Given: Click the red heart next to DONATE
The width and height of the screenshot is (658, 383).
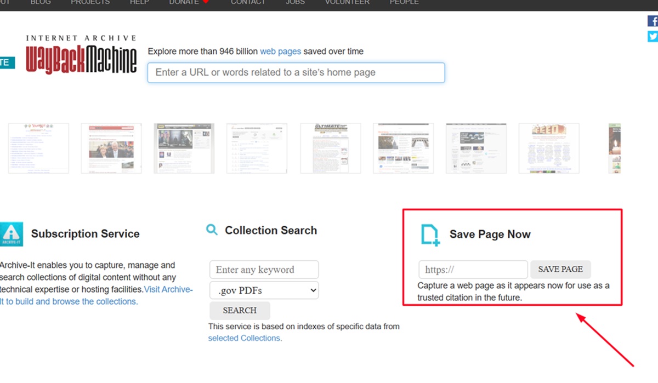Looking at the screenshot, I should pyautogui.click(x=206, y=2).
